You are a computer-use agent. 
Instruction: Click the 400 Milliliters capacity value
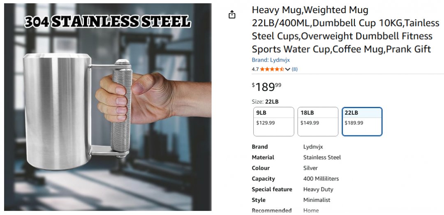tap(321, 179)
